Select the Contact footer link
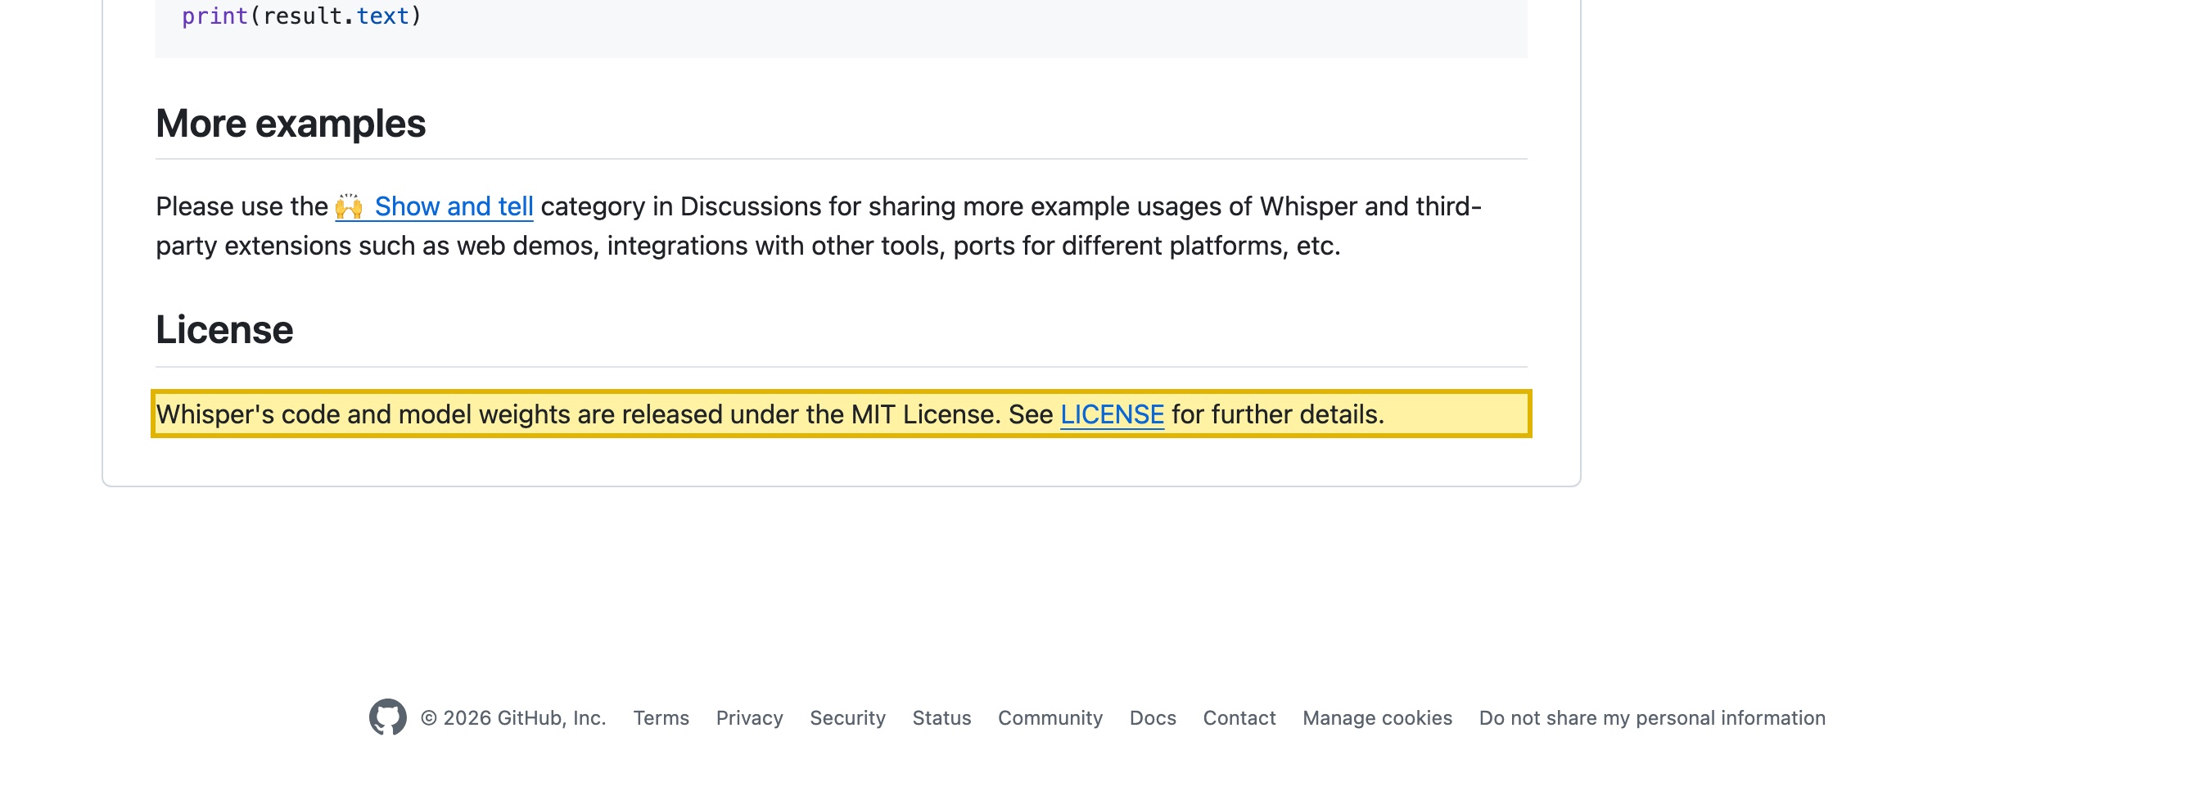Screen dimensions: 2194x805 (1239, 718)
